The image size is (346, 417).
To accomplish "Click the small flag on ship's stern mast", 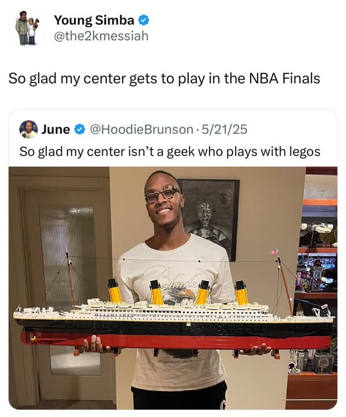I will coord(274,252).
